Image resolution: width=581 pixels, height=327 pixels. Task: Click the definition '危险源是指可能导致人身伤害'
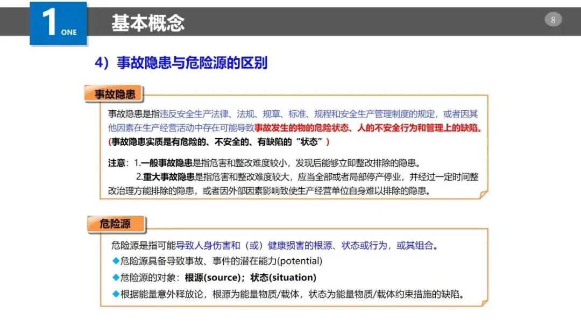[x=274, y=246]
